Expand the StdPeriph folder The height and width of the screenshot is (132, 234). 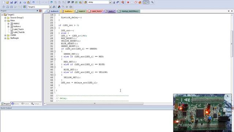[x=5, y=38]
